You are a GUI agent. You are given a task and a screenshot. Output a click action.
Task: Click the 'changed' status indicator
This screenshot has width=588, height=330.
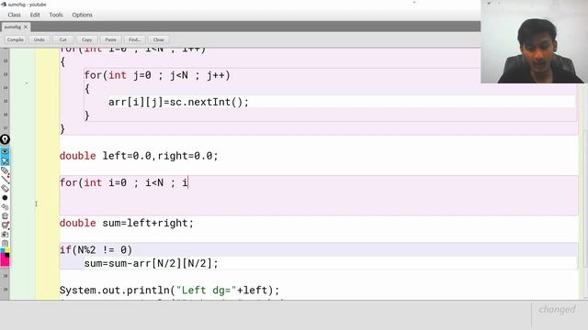click(557, 310)
